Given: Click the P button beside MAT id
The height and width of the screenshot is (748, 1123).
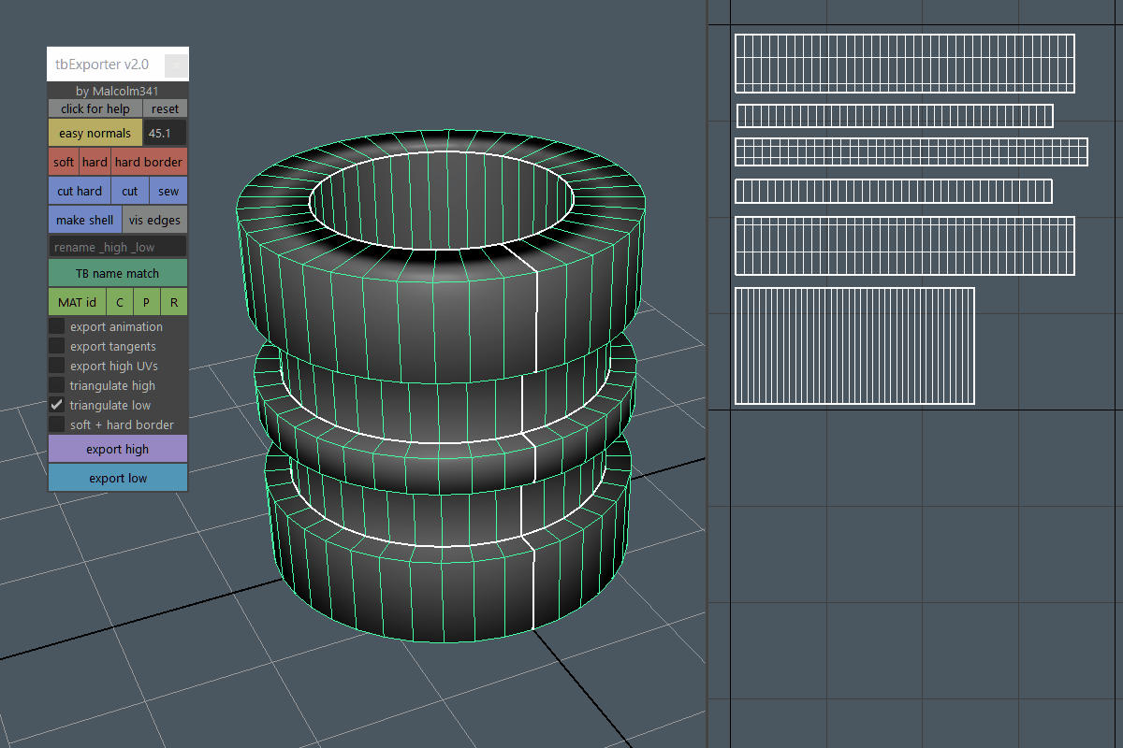Looking at the screenshot, I should pos(147,302).
